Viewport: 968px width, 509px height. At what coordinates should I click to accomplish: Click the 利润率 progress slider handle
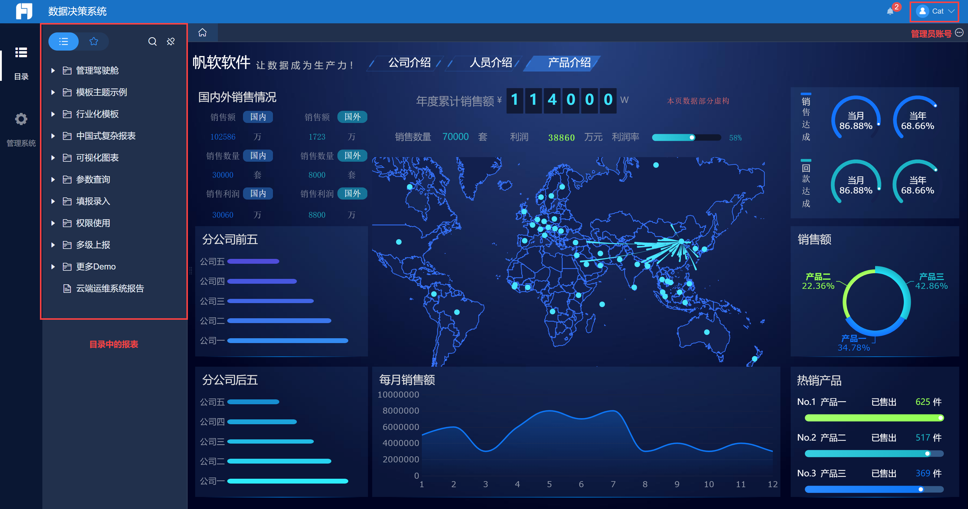(691, 137)
